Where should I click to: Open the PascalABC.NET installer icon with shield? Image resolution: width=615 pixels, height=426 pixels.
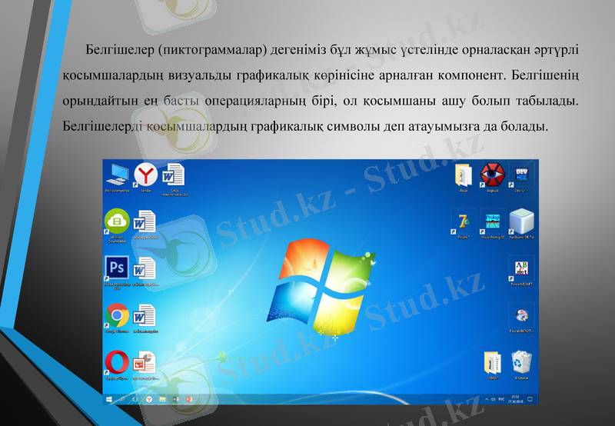(x=521, y=317)
